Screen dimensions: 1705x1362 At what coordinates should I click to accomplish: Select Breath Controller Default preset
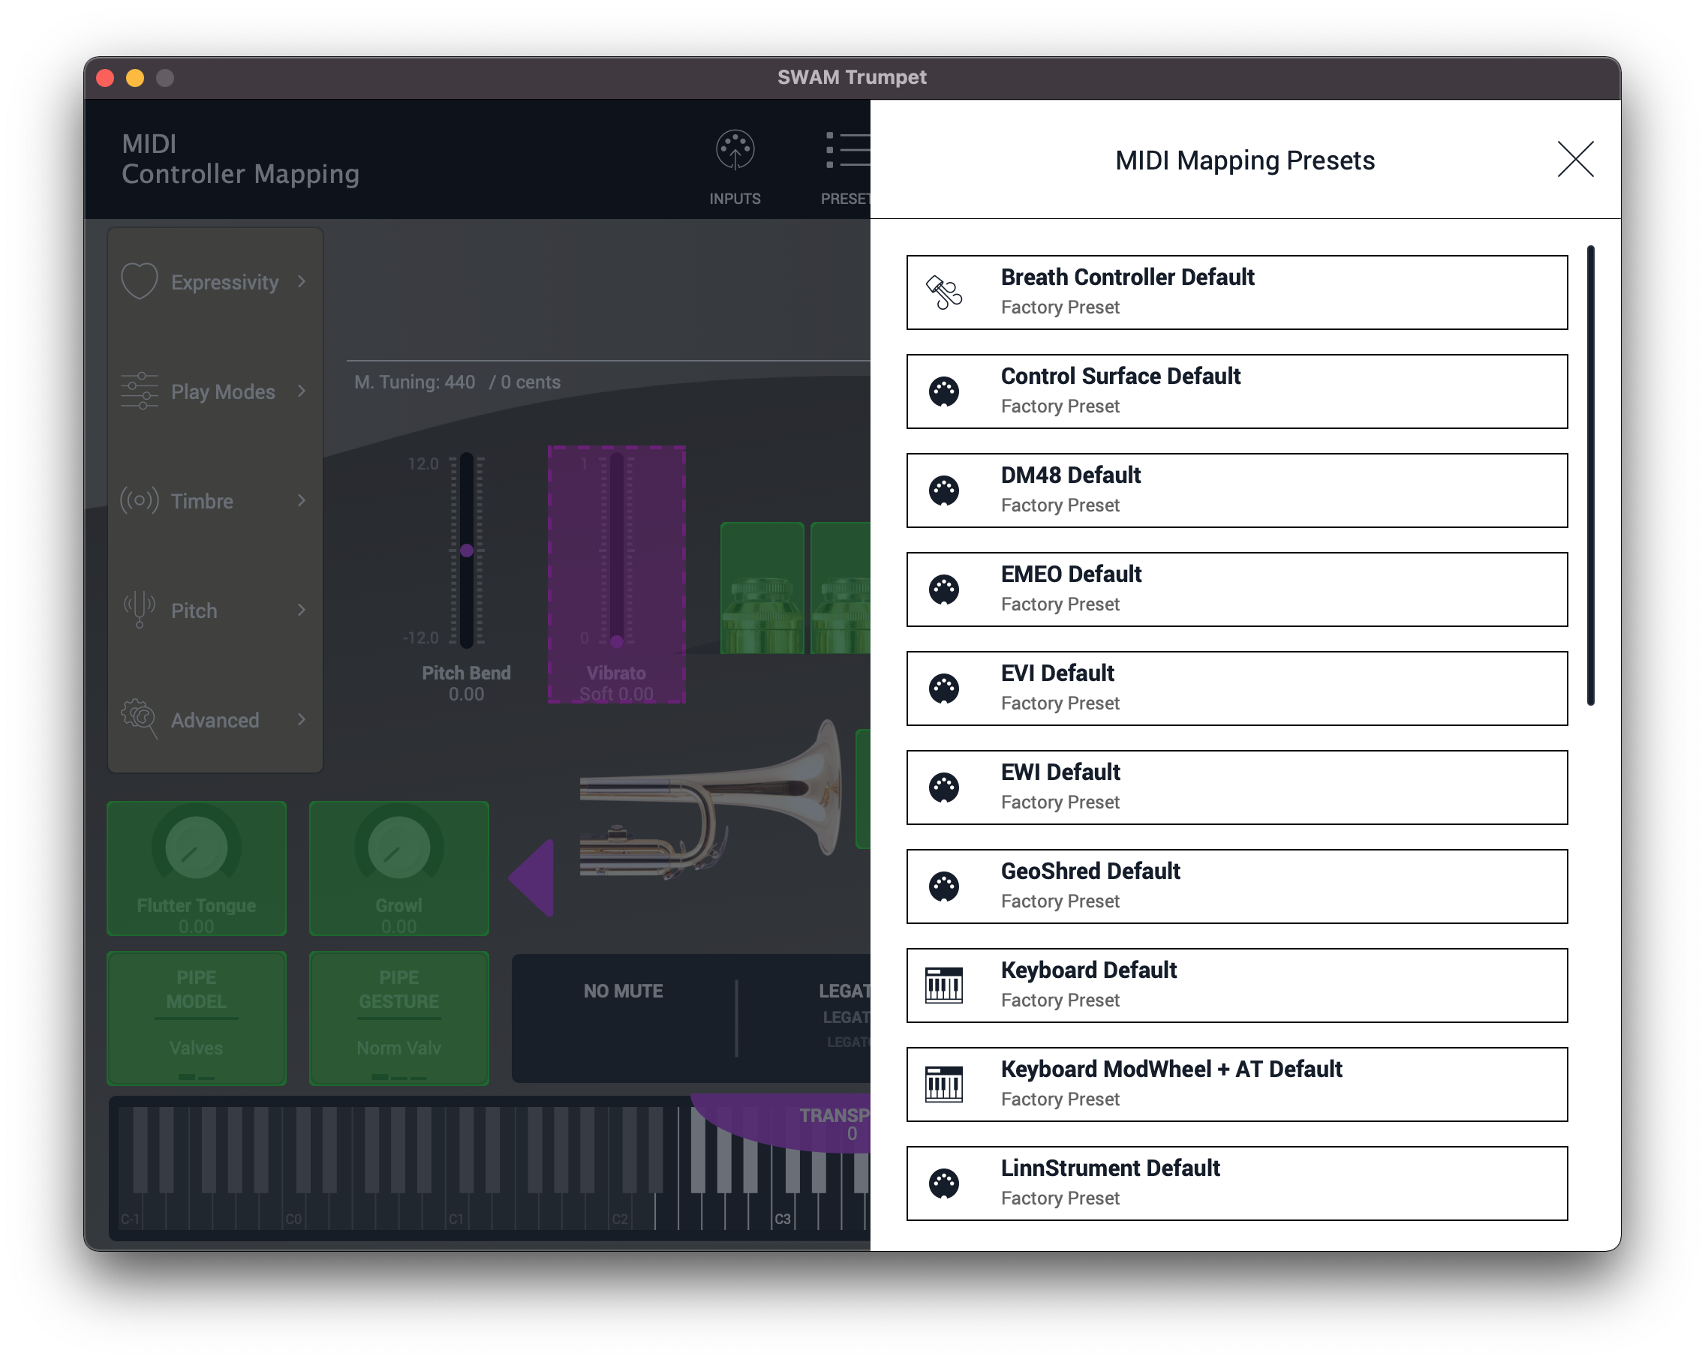(1237, 292)
